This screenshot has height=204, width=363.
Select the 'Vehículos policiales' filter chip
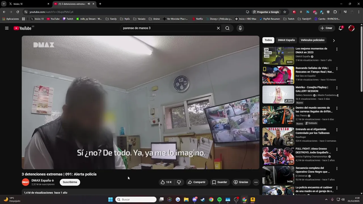tap(313, 40)
